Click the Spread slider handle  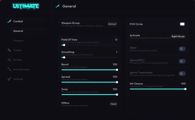(117, 82)
